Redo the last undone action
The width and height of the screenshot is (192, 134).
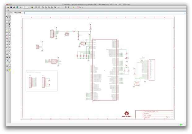click(62, 7)
